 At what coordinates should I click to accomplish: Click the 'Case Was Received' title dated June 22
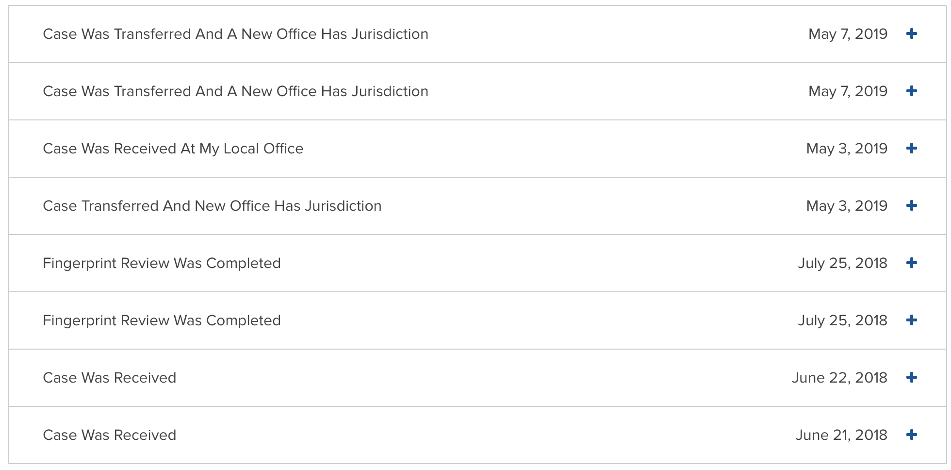(110, 378)
